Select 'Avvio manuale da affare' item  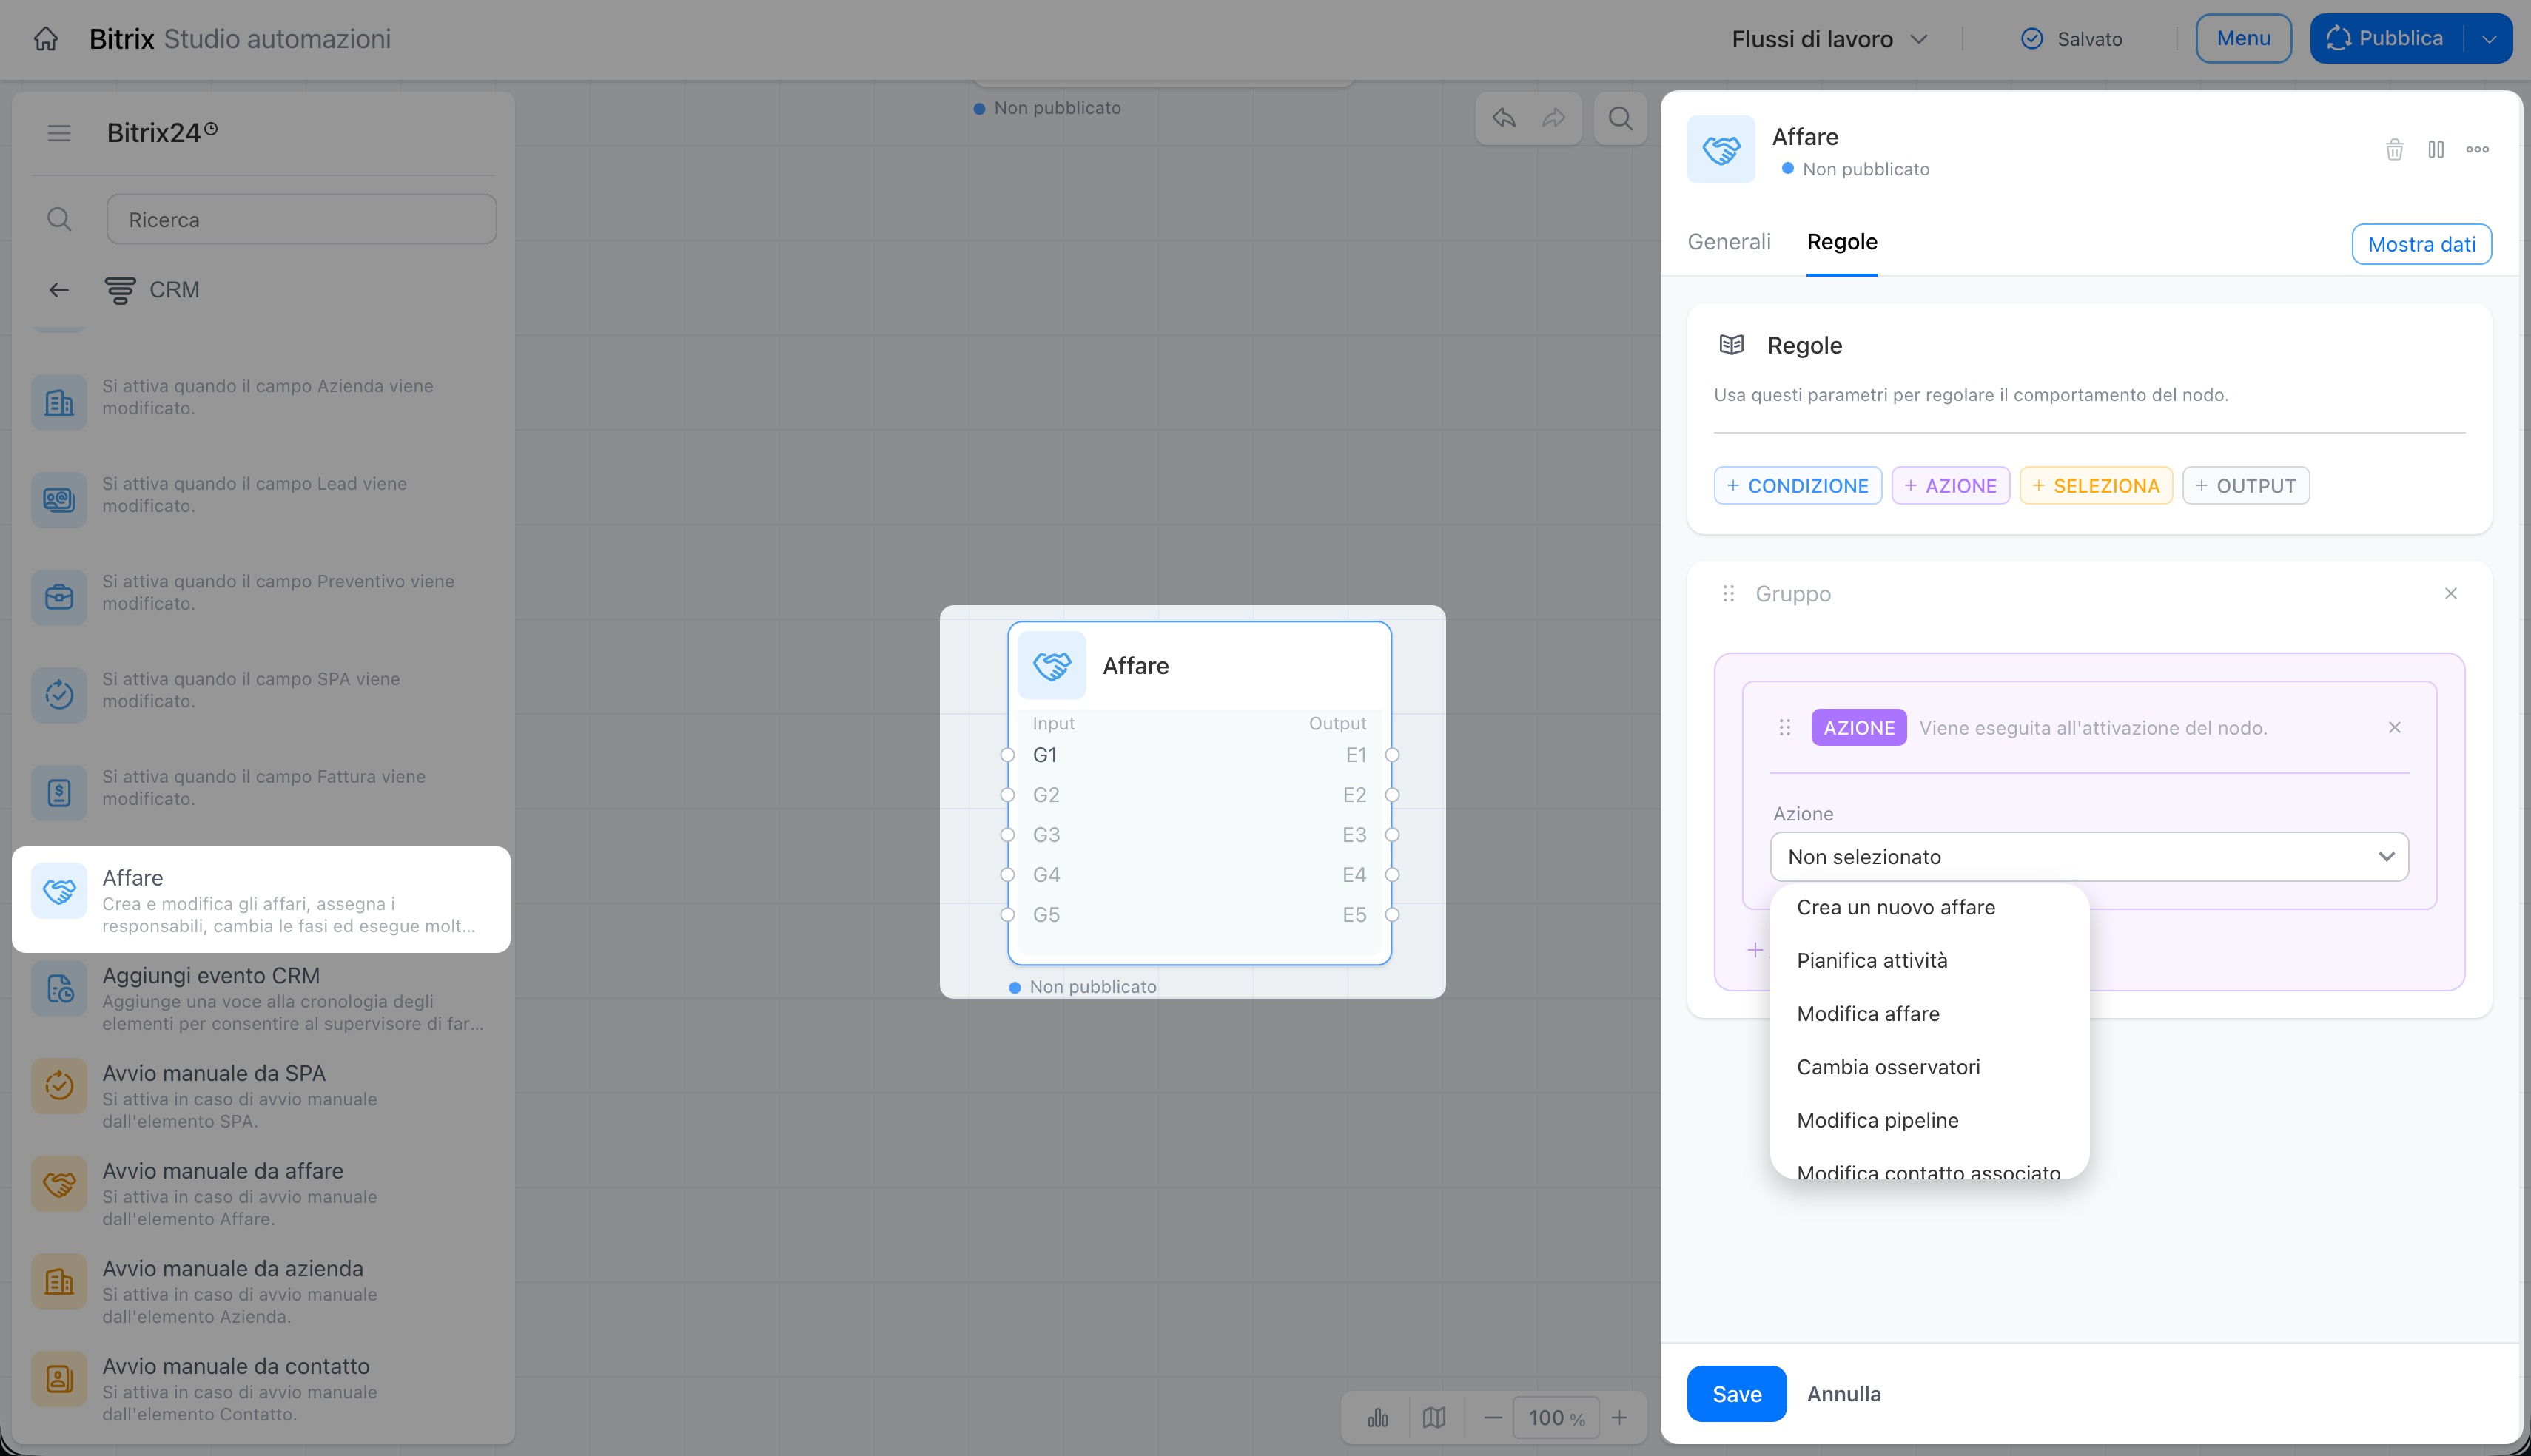tap(261, 1193)
